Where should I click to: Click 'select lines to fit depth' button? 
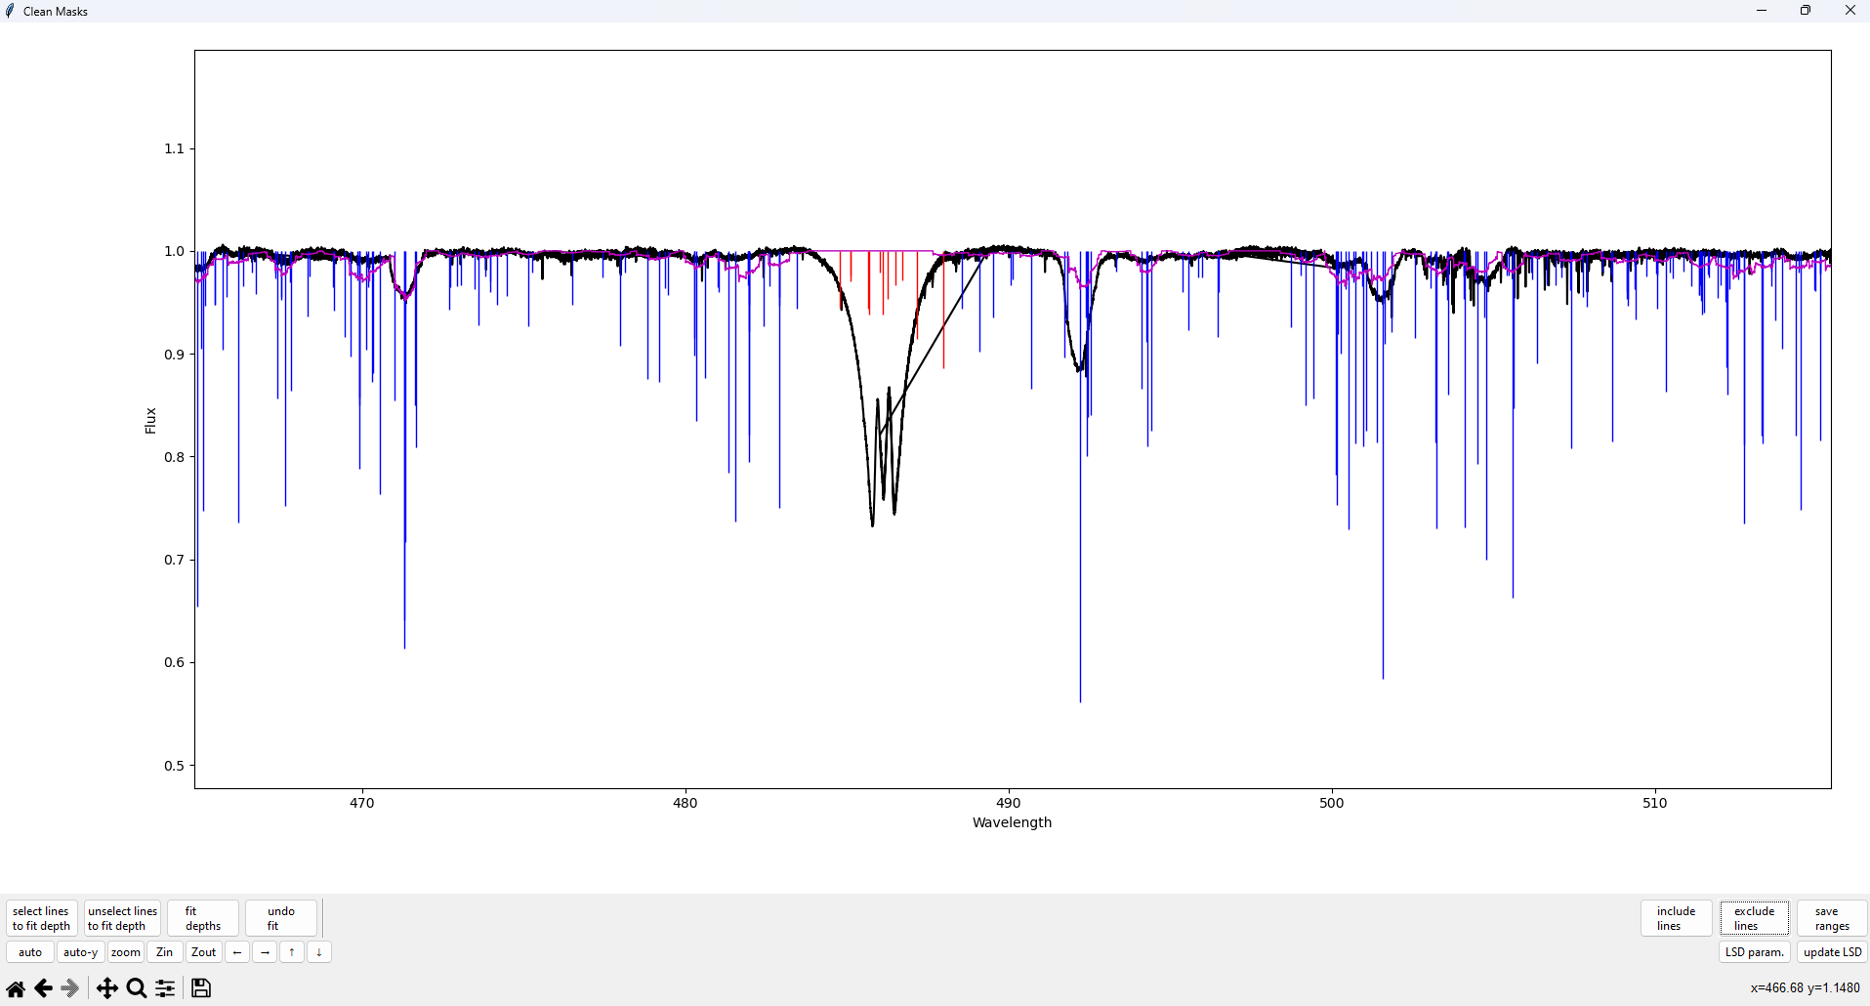point(42,918)
